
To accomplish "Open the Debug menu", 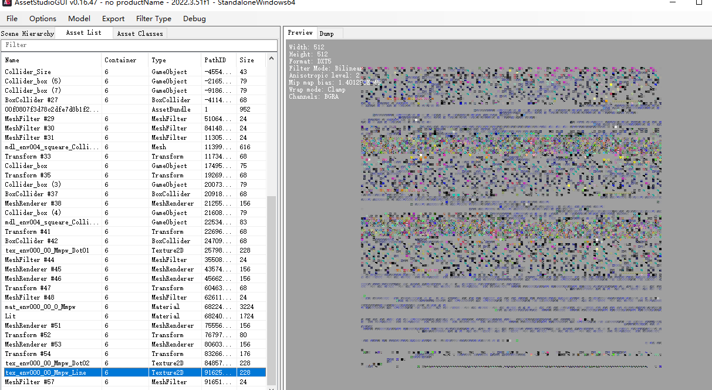I will [194, 19].
